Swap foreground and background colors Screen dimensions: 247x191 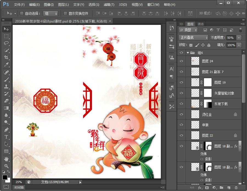click(9, 172)
